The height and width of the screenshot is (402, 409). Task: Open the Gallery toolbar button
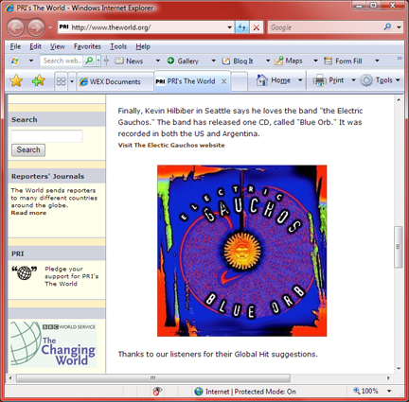tap(183, 61)
